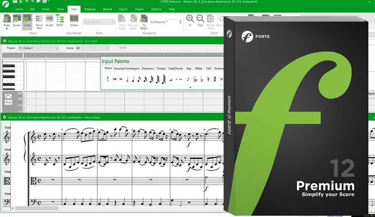The image size is (375, 217).
Task: Open the Playback ribbon tab
Action: (90, 9)
